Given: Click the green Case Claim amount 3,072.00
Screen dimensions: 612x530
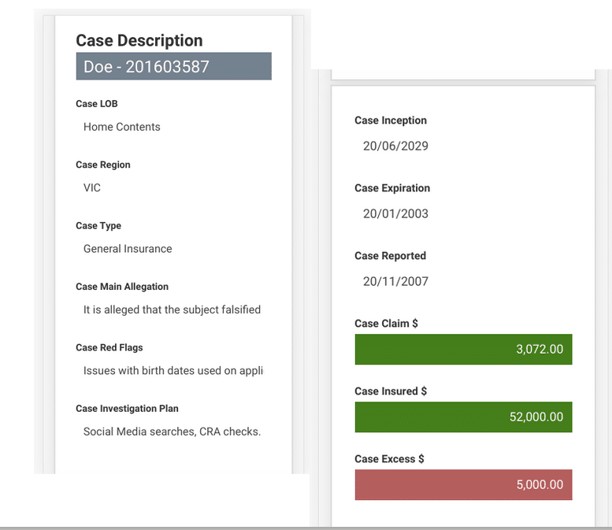Looking at the screenshot, I should pos(463,350).
